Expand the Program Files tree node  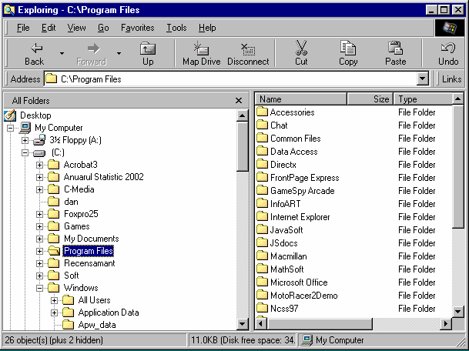coord(39,251)
